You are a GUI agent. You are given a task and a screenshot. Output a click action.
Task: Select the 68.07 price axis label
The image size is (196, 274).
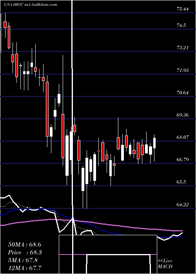pyautogui.click(x=183, y=137)
